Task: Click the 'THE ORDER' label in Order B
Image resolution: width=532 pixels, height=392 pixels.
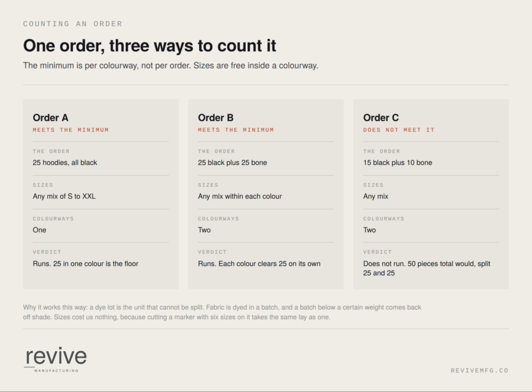Action: tap(216, 151)
